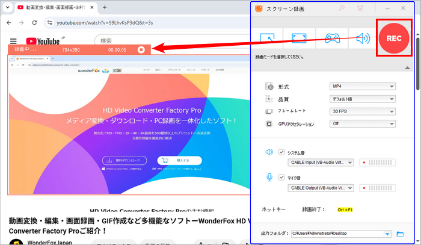Click the 購入する button in video
This screenshot has height=245, width=421.
(x=179, y=160)
